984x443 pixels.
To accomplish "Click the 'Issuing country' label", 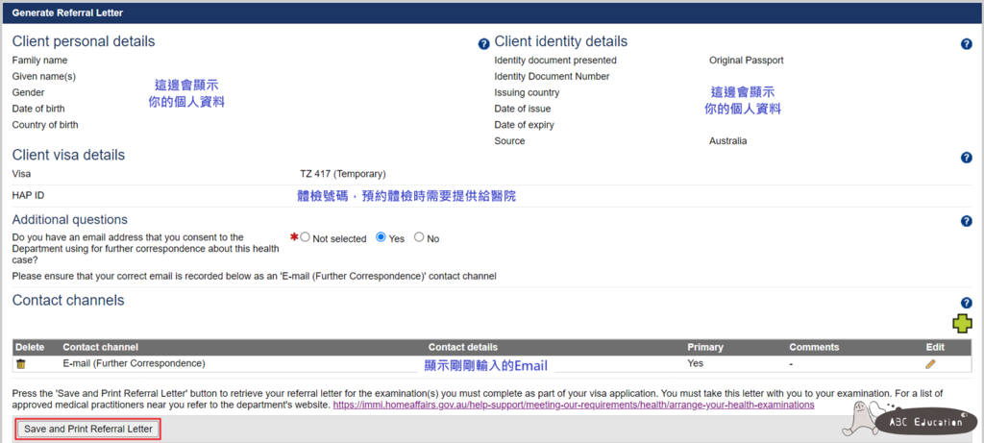I will click(x=527, y=92).
